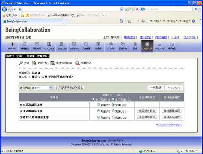The width and height of the screenshot is (203, 154).
Task: Open the お気に入り favorites panel
Action: [9, 15]
